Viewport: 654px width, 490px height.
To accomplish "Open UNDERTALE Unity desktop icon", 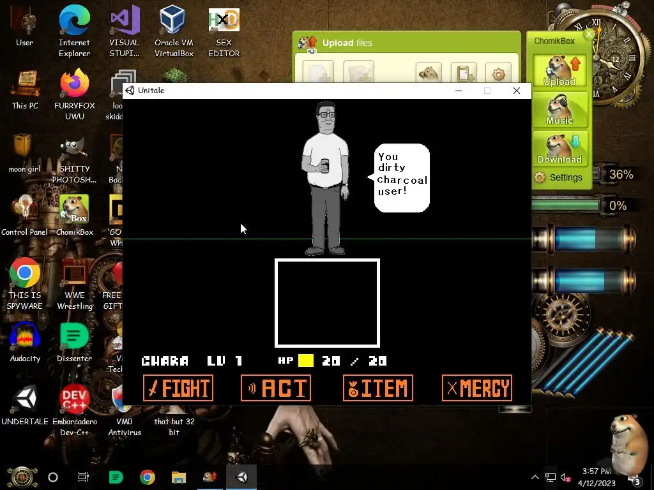I will pyautogui.click(x=25, y=405).
